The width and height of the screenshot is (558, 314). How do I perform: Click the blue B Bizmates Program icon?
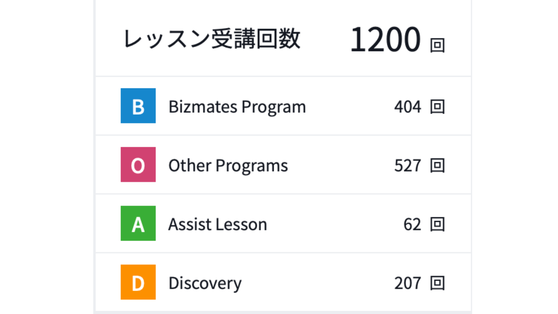pyautogui.click(x=138, y=106)
